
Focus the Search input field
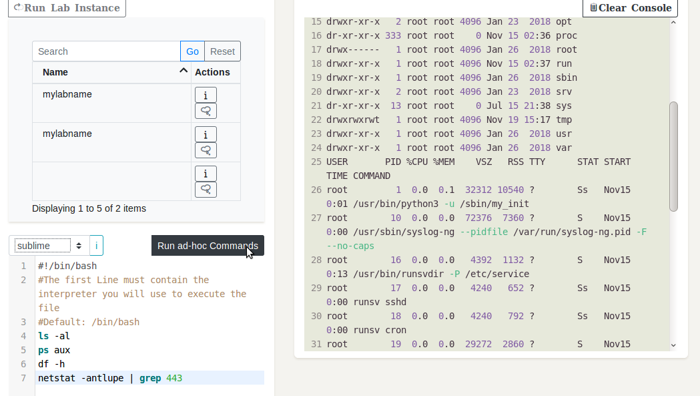click(x=106, y=51)
